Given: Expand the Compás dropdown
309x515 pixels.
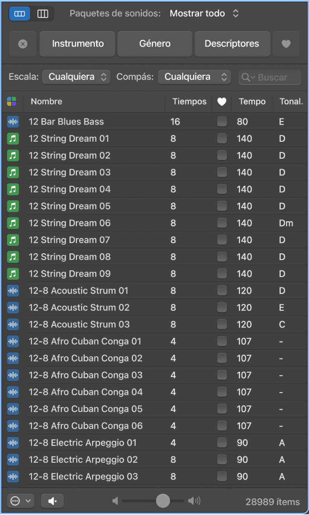Looking at the screenshot, I should click(x=194, y=77).
